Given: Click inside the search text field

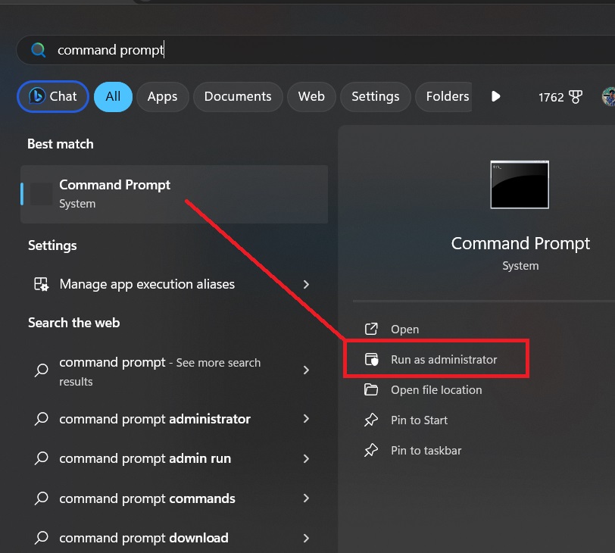Looking at the screenshot, I should (x=303, y=50).
